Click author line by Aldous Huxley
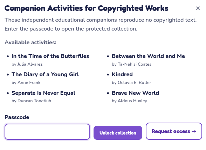Screen dimensions: 206x150 click(129, 101)
